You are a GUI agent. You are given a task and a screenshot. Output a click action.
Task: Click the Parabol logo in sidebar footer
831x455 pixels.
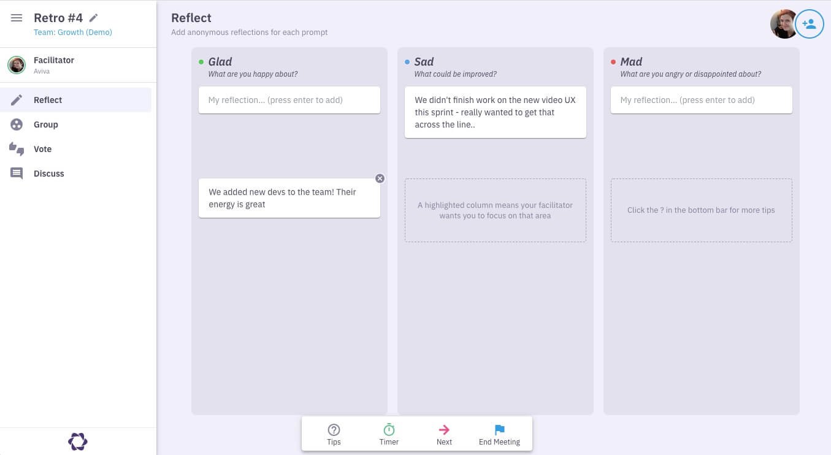(78, 442)
